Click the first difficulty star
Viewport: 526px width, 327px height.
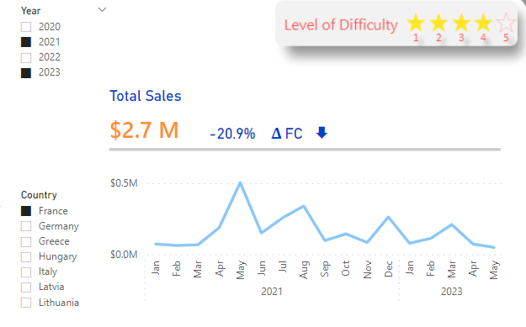pyautogui.click(x=416, y=23)
